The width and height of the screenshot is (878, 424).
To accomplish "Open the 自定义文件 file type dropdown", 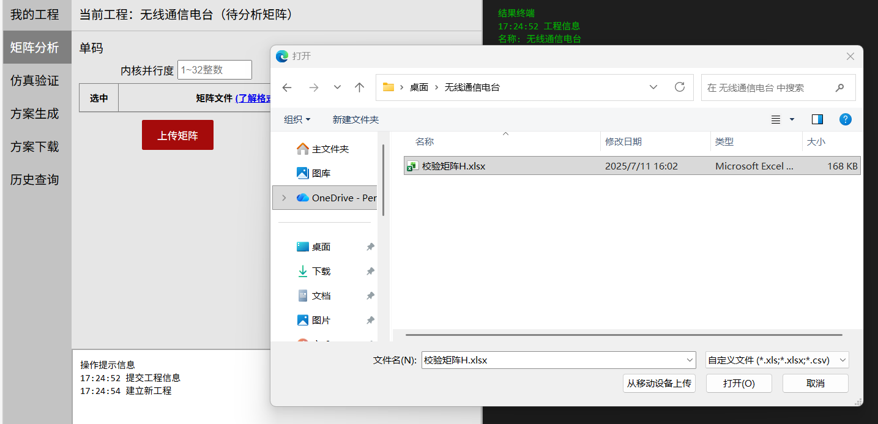I will click(777, 360).
